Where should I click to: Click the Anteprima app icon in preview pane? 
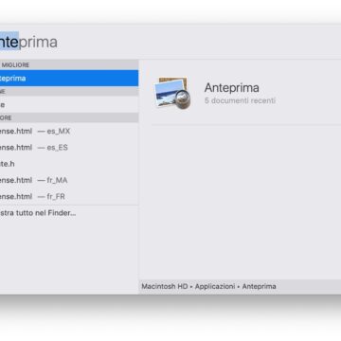(172, 93)
